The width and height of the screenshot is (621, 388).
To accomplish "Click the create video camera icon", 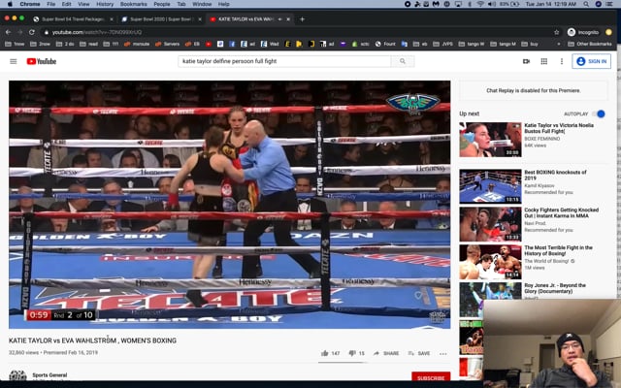I will 526,61.
